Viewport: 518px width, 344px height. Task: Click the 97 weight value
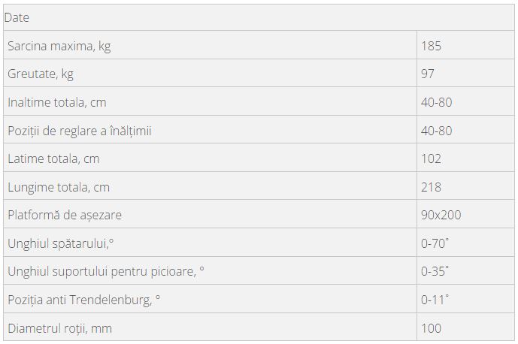428,74
